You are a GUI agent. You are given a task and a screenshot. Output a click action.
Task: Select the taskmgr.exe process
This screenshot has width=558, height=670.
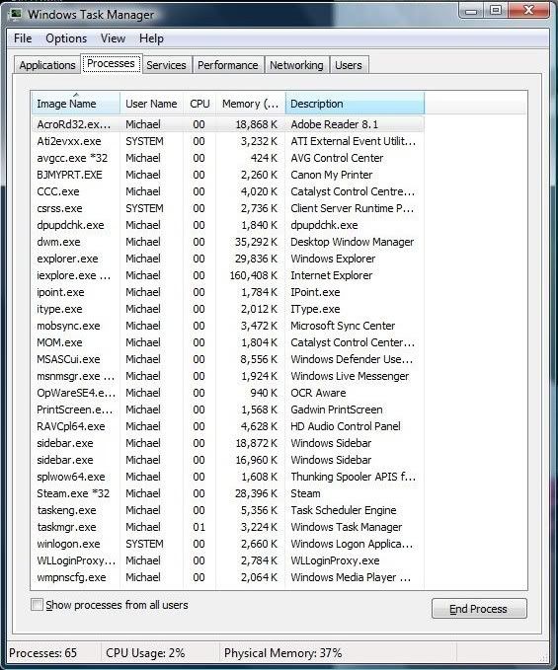(x=228, y=527)
